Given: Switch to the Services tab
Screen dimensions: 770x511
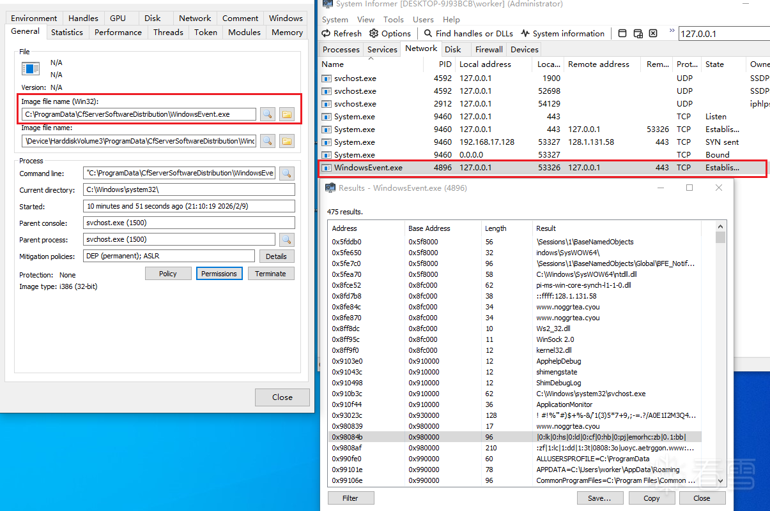Looking at the screenshot, I should (382, 49).
